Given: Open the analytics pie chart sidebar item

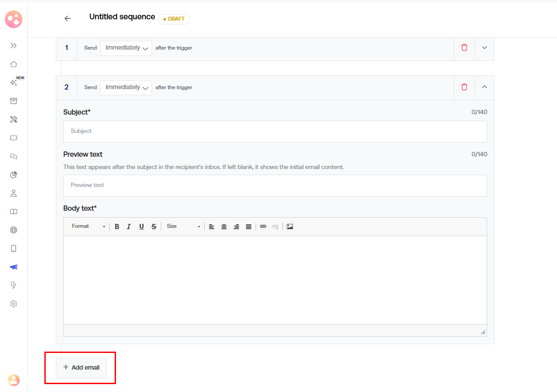Looking at the screenshot, I should pos(14,175).
